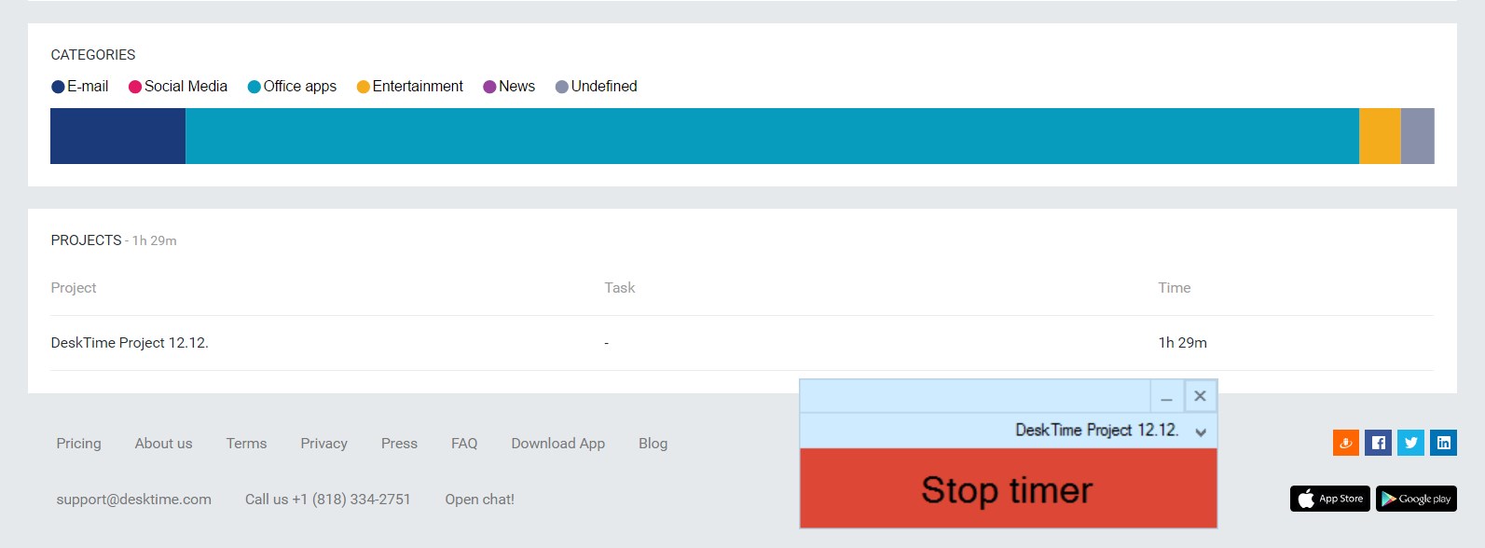Click the Social Media legend label
This screenshot has height=548, width=1485.
(x=186, y=87)
